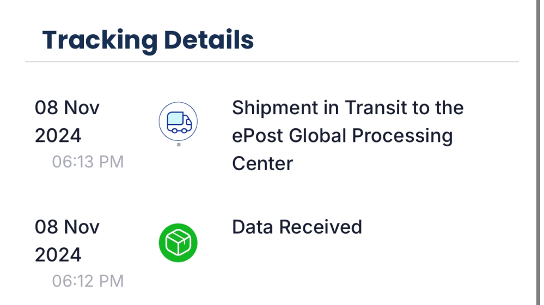The width and height of the screenshot is (544, 305).
Task: Click the white cube inside green circle
Action: (x=178, y=242)
